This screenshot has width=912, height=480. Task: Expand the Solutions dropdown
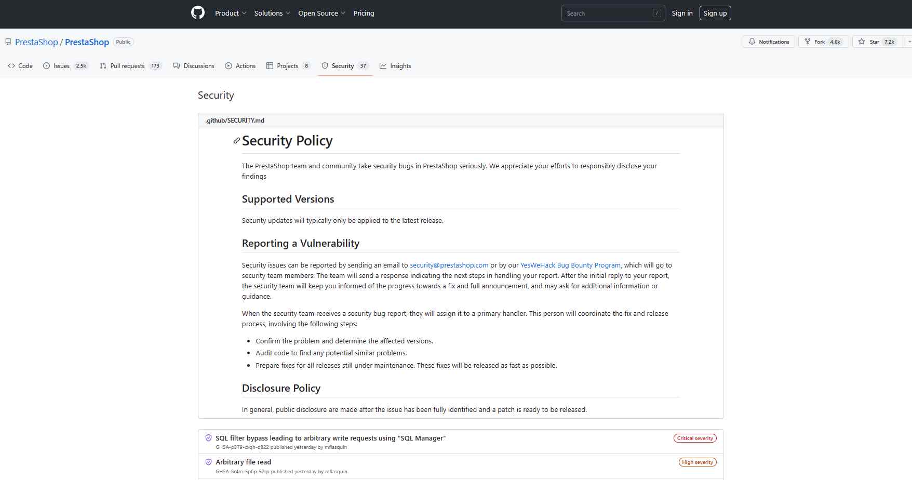click(272, 13)
